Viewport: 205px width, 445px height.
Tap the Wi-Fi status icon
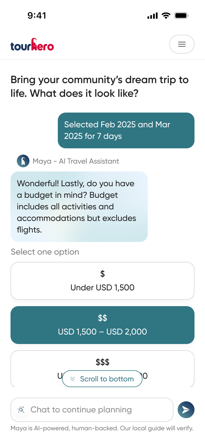(x=166, y=16)
